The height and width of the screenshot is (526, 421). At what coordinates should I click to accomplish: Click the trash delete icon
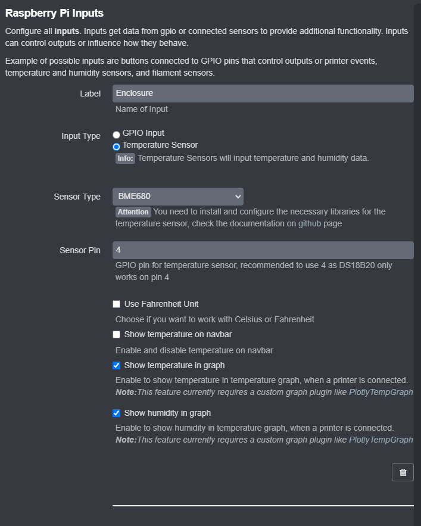pos(403,472)
